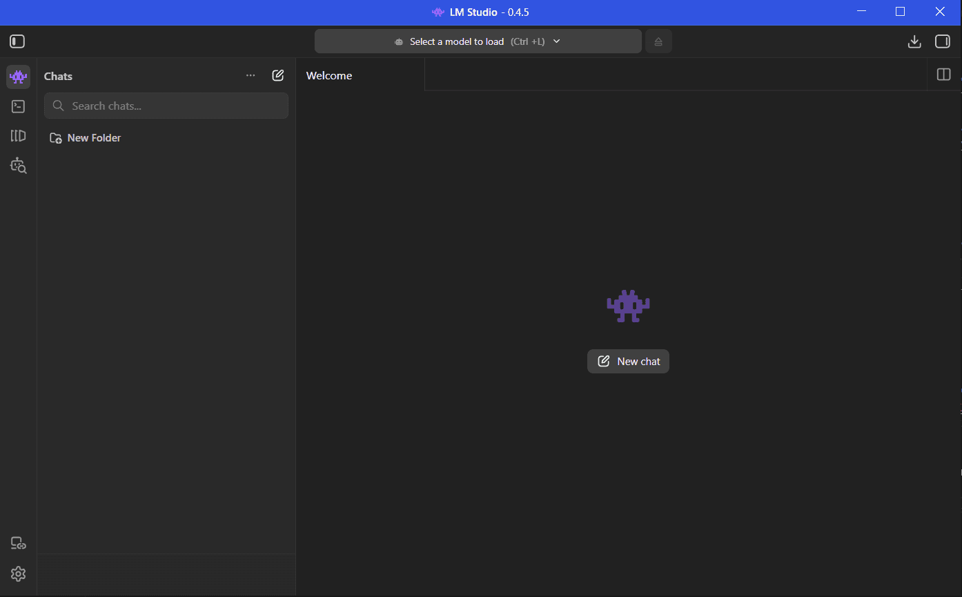Screen dimensions: 962x597
Task: Select the Chat icon in left sidebar
Action: coord(18,77)
